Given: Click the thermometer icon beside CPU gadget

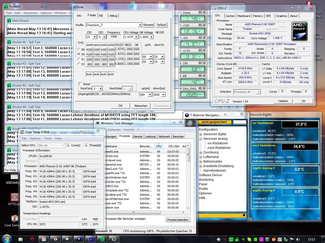Looking at the screenshot, I should (181, 63).
